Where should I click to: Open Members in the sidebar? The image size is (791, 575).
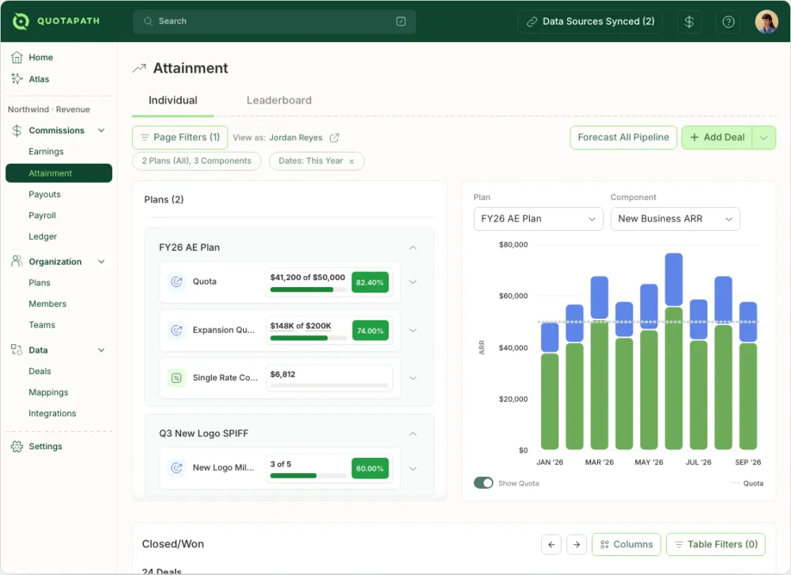(47, 304)
